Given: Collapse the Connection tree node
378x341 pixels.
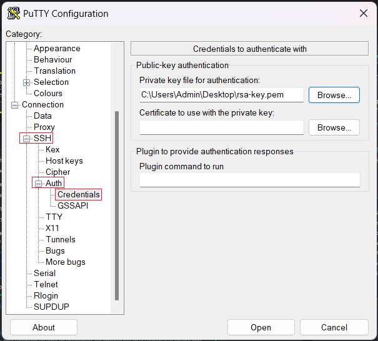Looking at the screenshot, I should coord(15,105).
